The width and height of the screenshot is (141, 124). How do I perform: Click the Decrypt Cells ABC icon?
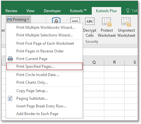90,21
